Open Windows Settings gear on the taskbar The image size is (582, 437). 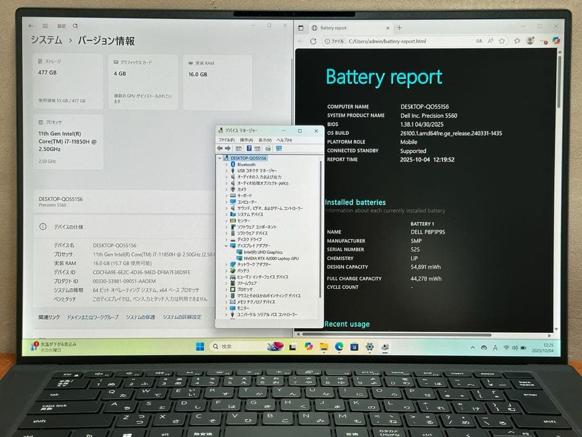(370, 347)
